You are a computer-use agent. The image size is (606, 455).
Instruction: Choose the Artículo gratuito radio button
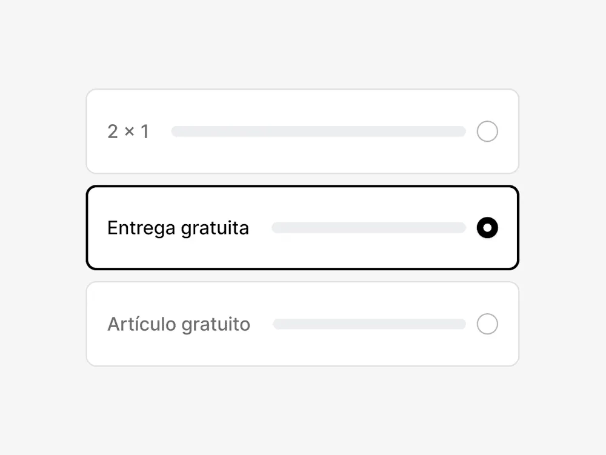pos(487,324)
